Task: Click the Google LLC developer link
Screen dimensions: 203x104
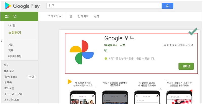Action: click(x=111, y=45)
